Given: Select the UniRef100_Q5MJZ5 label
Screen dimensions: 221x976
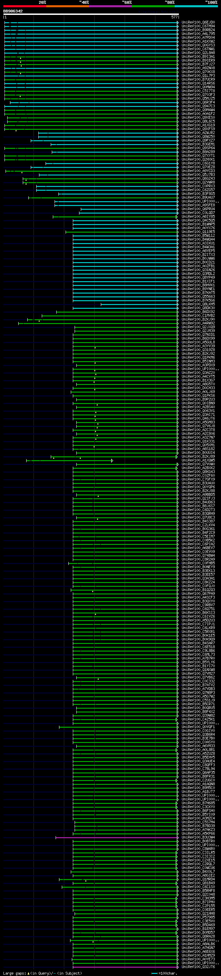Looking at the screenshot, I should point(198,99).
